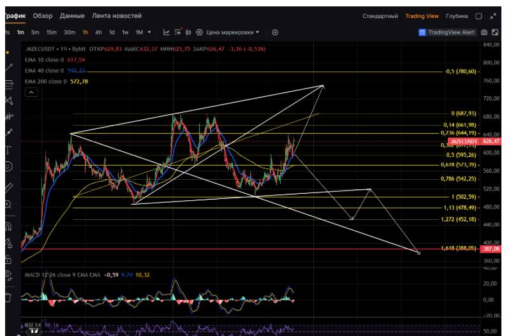The image size is (518, 336).
Task: Add a chart with plus circle icon
Action: pos(275,33)
